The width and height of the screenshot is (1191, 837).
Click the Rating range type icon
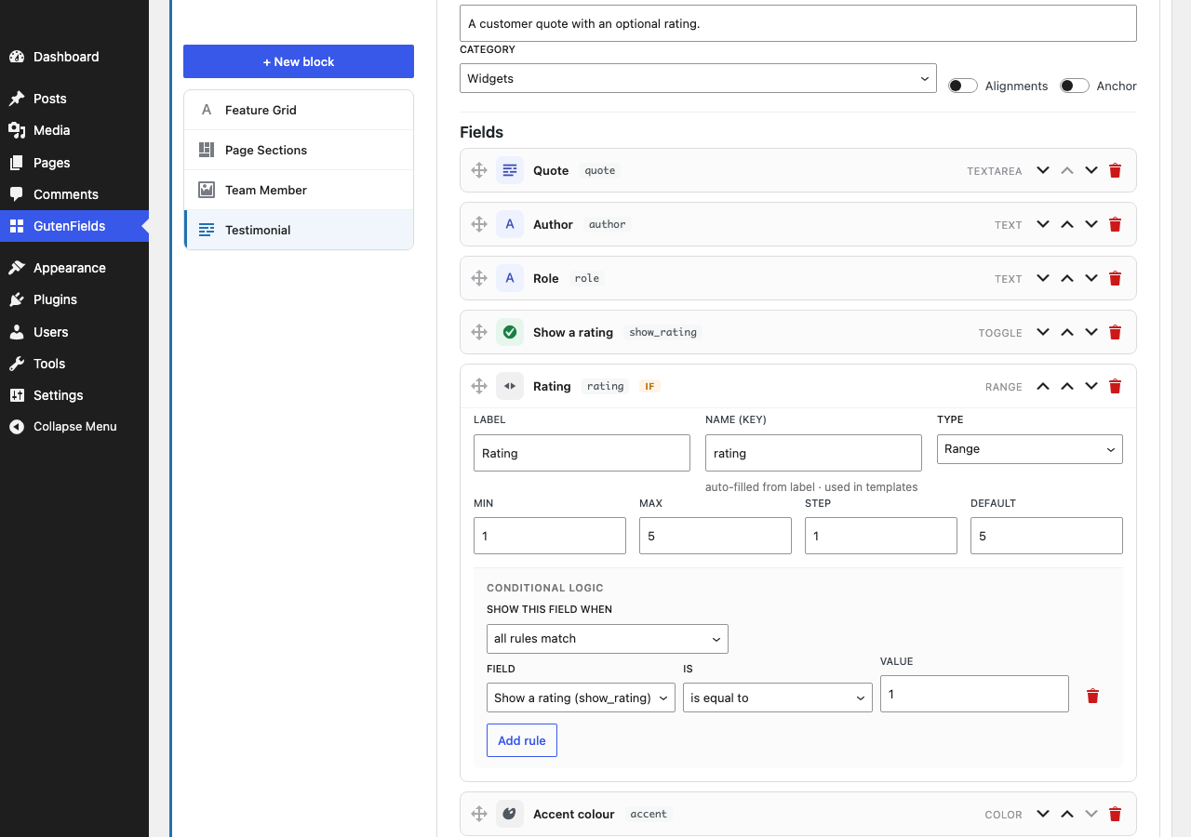point(510,386)
